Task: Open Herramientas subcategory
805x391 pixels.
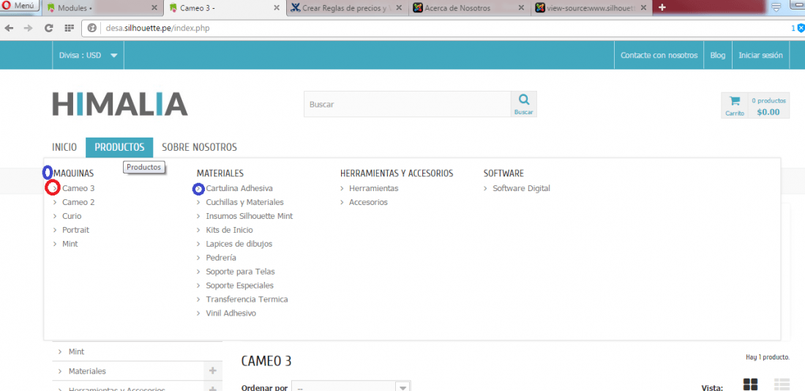Action: pyautogui.click(x=373, y=189)
